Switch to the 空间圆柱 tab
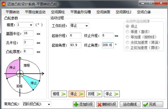The image size is (168, 109). point(58,12)
